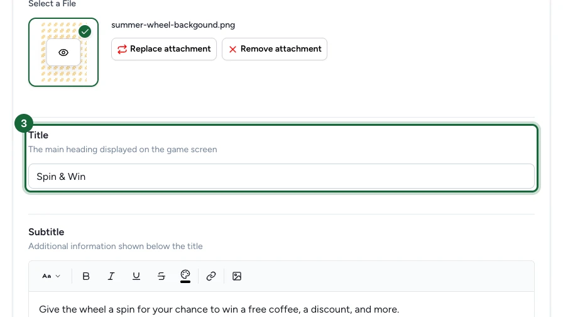
Task: Click the Remove attachment button
Action: tap(275, 49)
